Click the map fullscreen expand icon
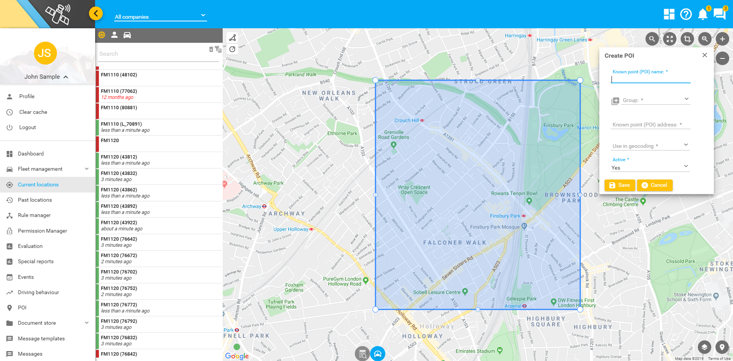733x361 pixels. (x=670, y=39)
